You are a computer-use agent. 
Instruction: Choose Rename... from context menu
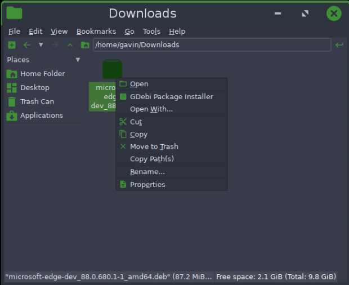tap(171, 172)
